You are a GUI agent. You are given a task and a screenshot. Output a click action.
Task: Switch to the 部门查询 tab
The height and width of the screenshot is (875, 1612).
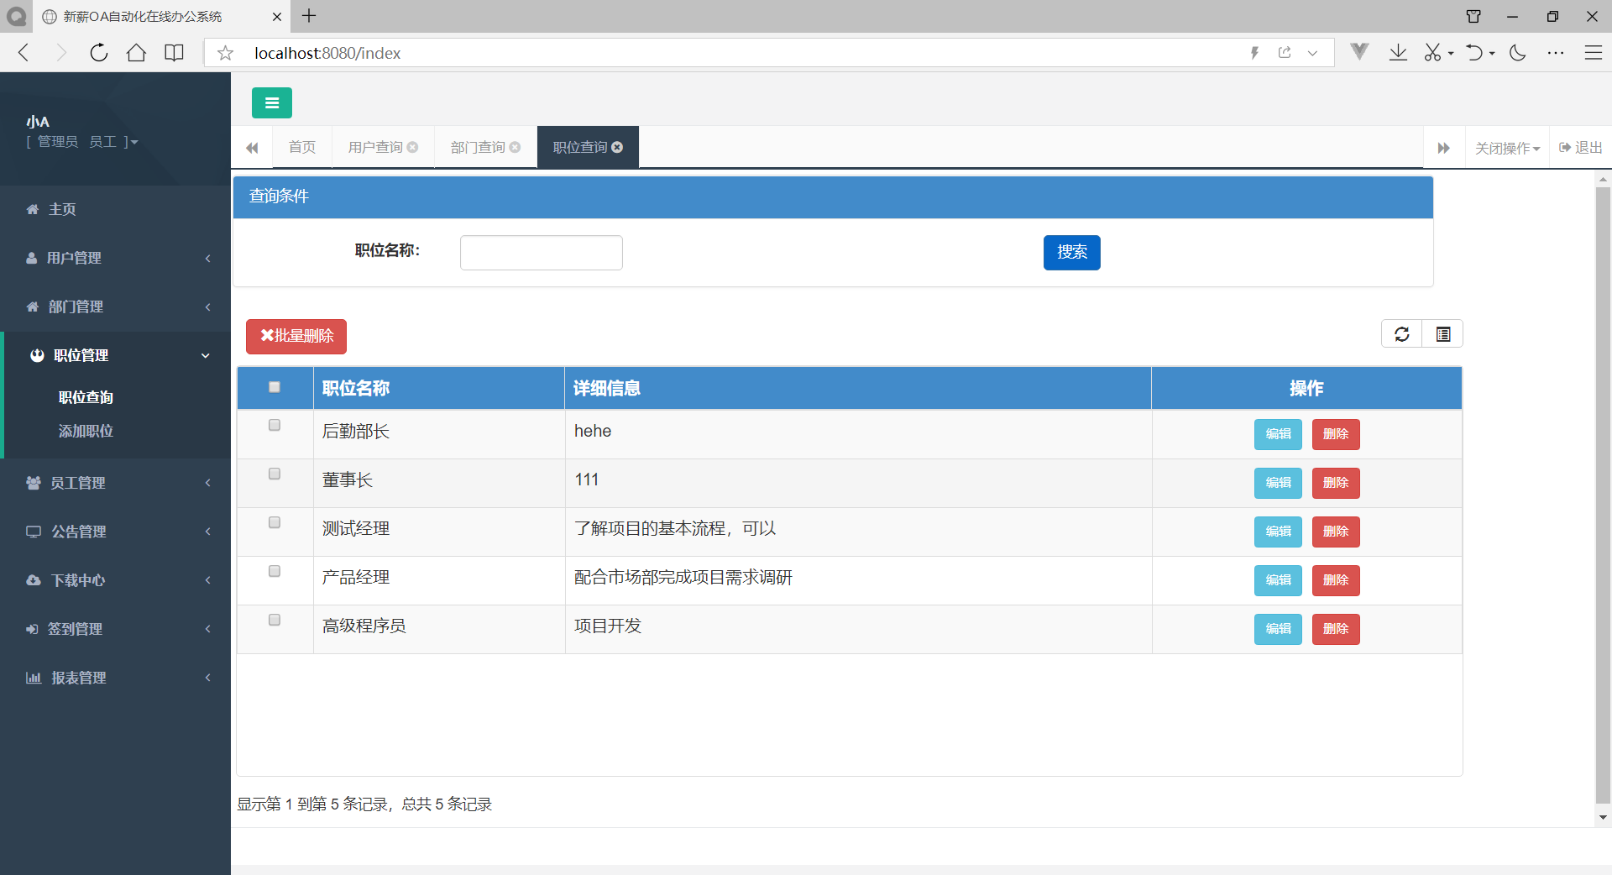[x=478, y=147]
